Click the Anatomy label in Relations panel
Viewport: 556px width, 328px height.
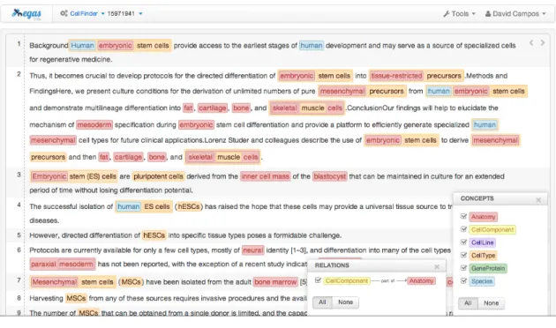421,281
